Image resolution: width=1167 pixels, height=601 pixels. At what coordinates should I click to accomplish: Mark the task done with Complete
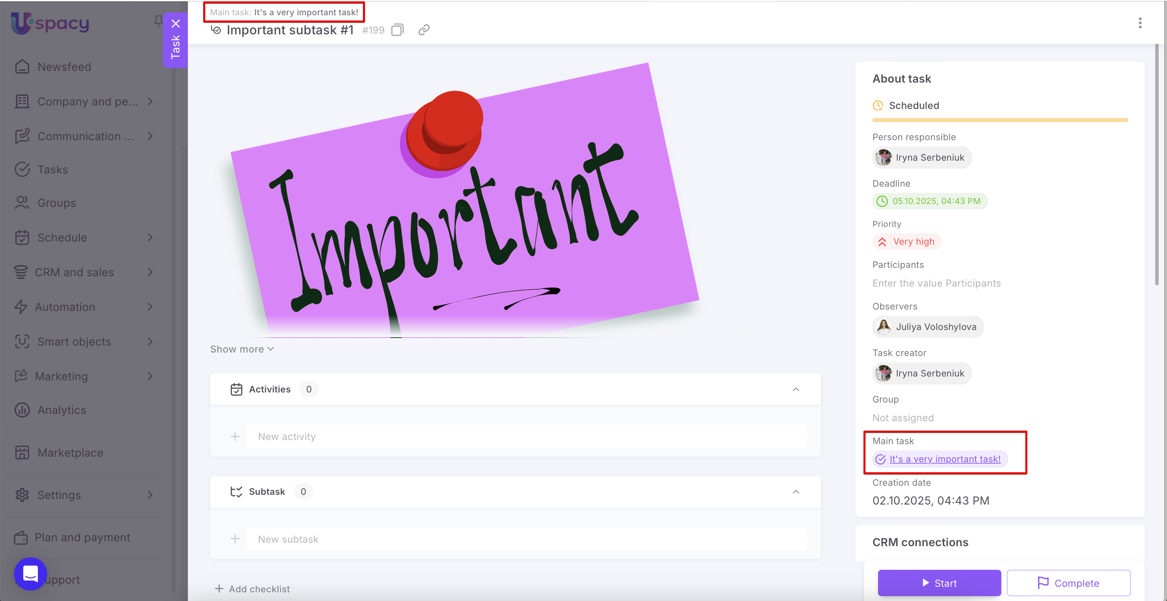1068,583
